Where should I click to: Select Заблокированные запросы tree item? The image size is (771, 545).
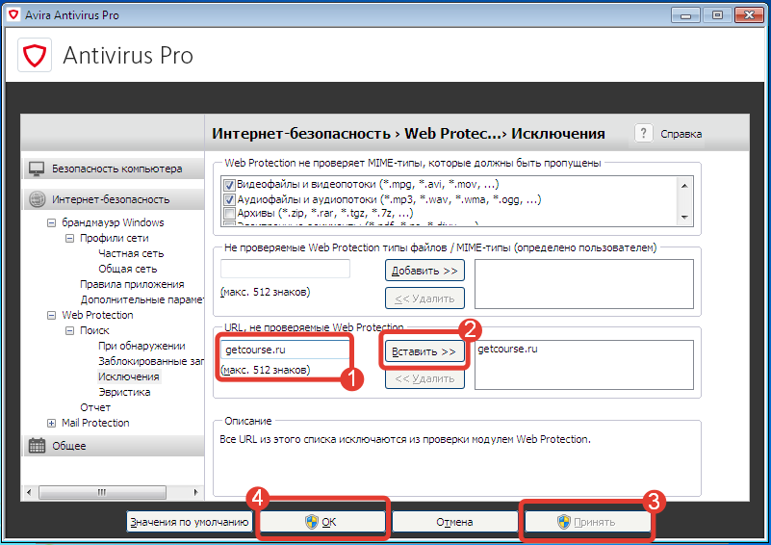pyautogui.click(x=150, y=361)
